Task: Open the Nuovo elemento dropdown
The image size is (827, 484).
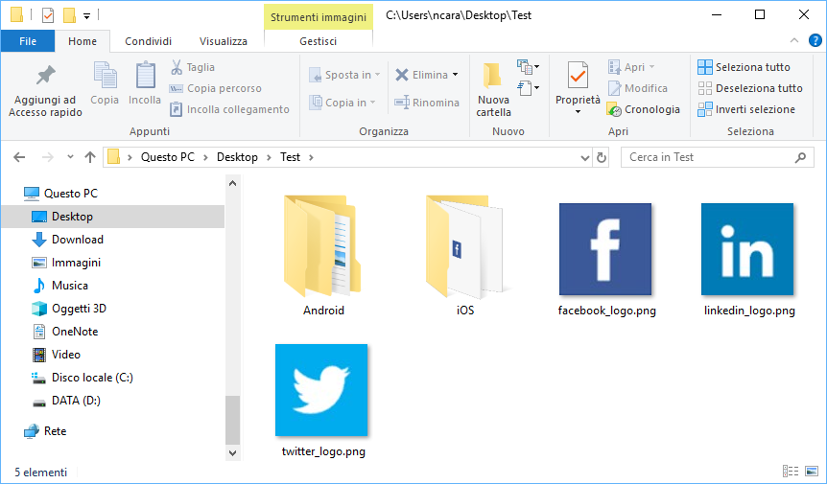Action: click(528, 67)
